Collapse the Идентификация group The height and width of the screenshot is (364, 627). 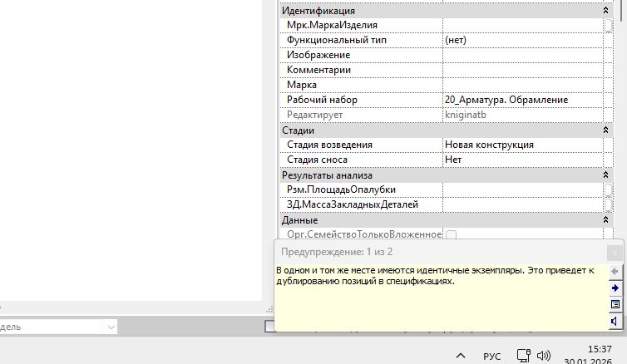(605, 11)
